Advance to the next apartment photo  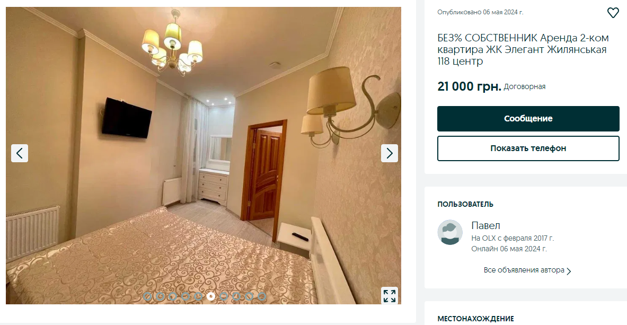(x=390, y=153)
